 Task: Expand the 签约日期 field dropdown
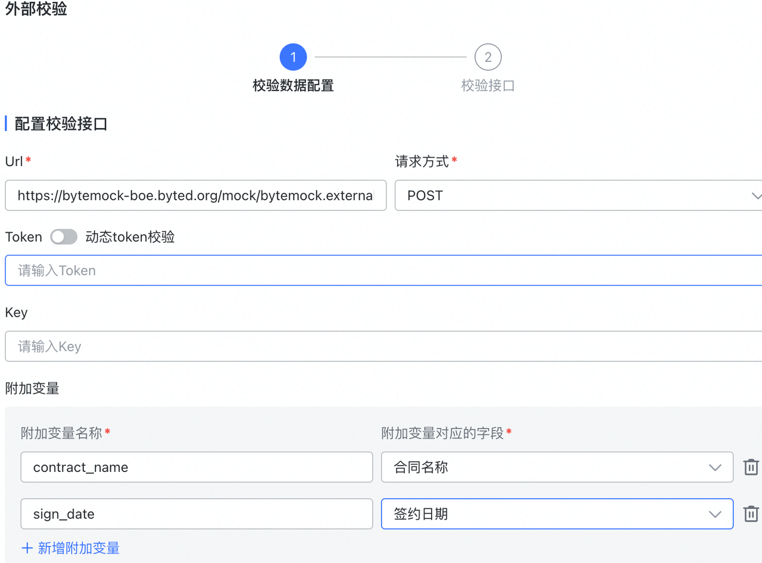tap(548, 514)
